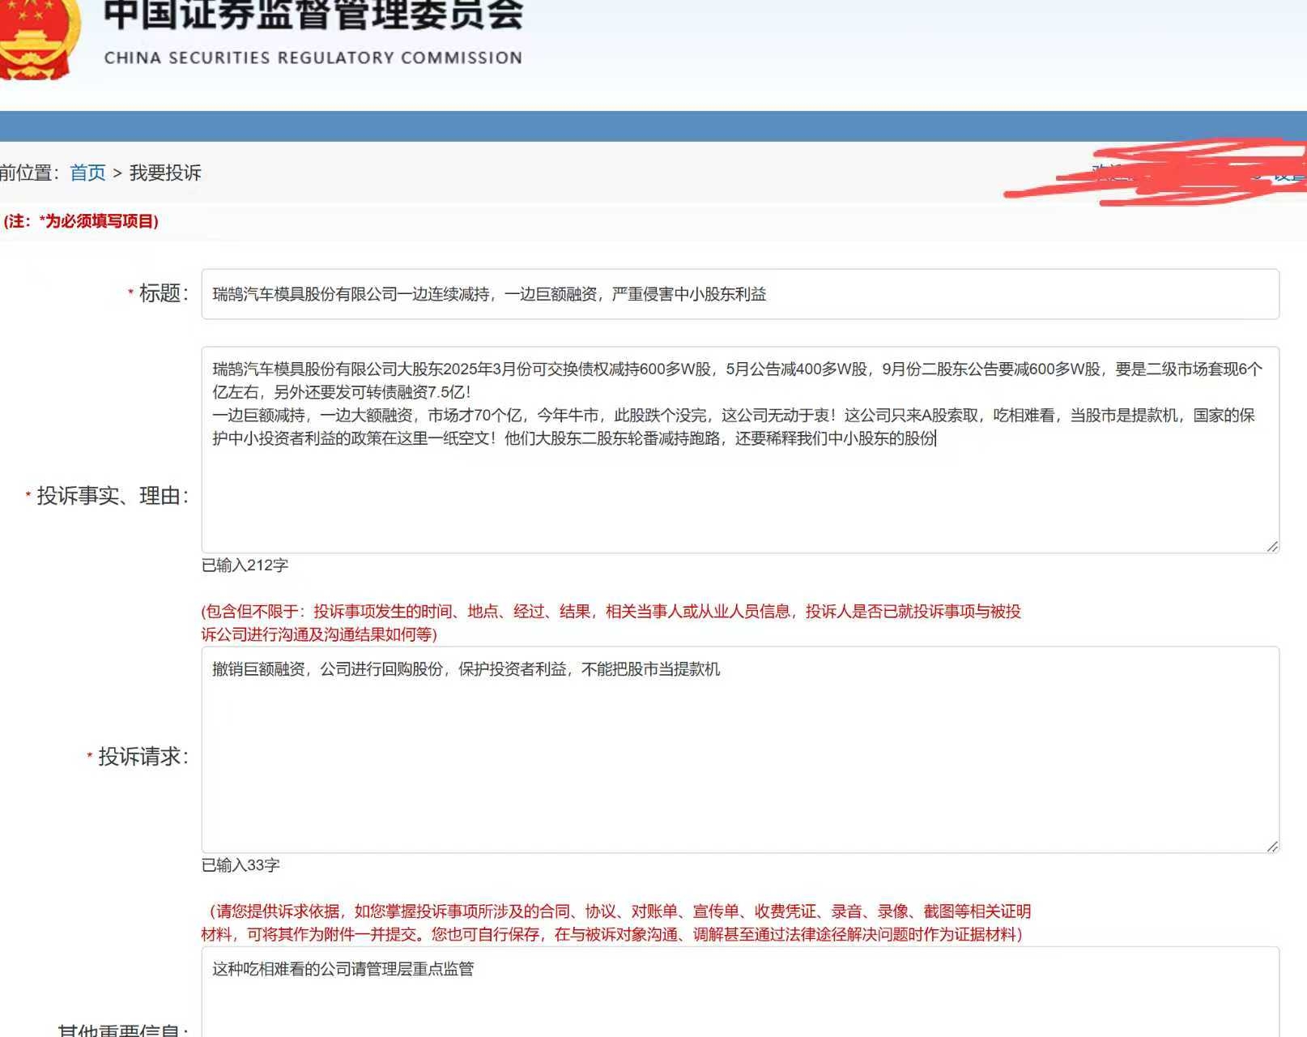Focus the 投诉事实、理由 complaint facts textarea
The width and height of the screenshot is (1307, 1037).
(x=740, y=450)
